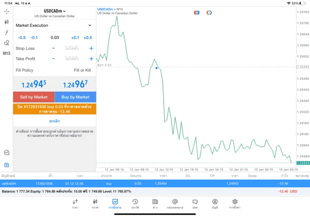Tap the Wi-Fi icon in status bar
Image resolution: width=310 pixels, height=217 pixels.
[x=289, y=3]
